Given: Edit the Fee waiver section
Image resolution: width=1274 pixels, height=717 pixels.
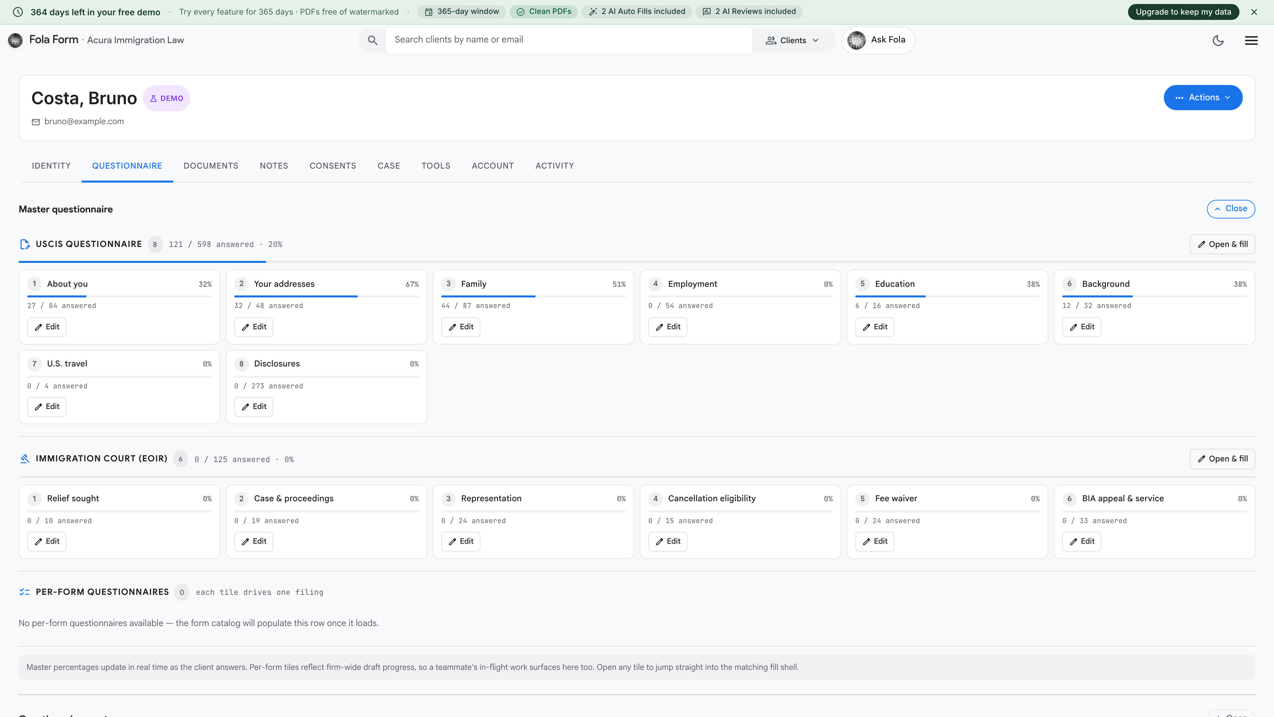Looking at the screenshot, I should 875,541.
